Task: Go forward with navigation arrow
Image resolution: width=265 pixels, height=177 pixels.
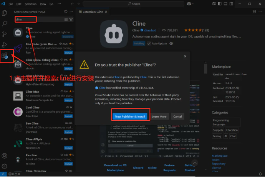Action: (x=78, y=4)
